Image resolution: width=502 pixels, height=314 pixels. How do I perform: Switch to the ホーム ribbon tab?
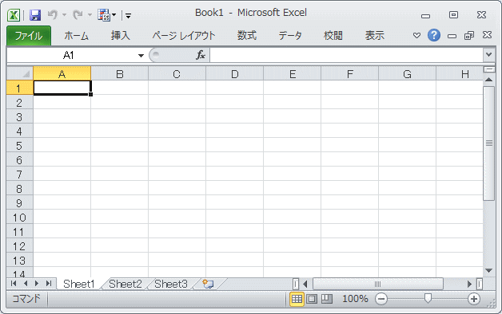click(x=76, y=36)
